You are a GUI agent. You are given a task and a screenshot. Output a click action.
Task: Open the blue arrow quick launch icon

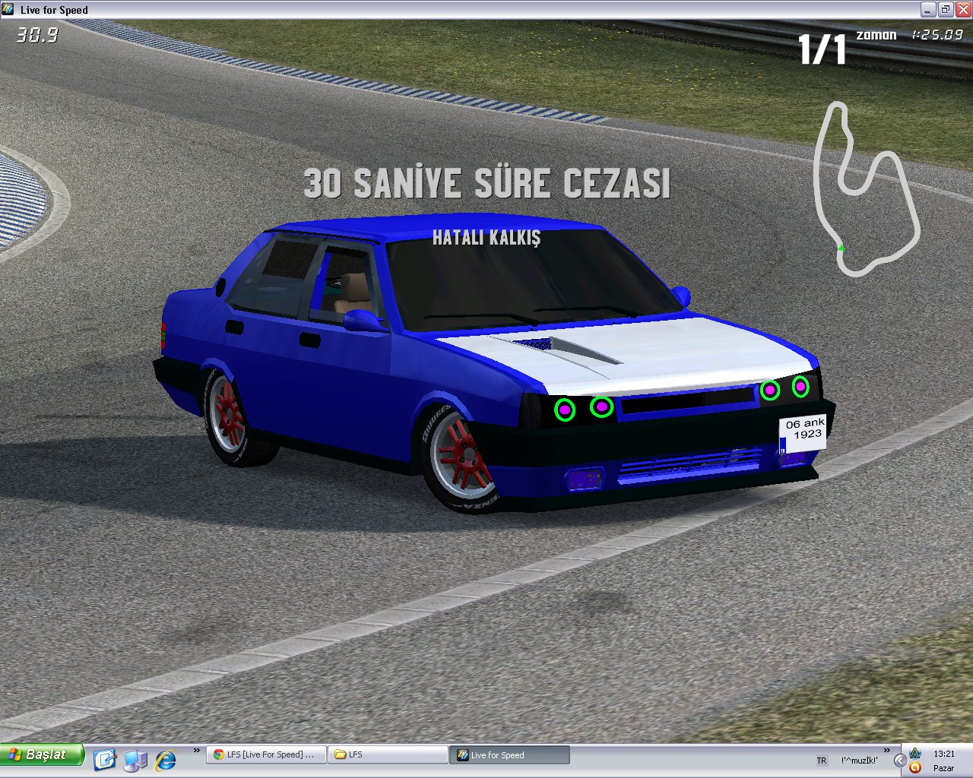click(x=104, y=758)
